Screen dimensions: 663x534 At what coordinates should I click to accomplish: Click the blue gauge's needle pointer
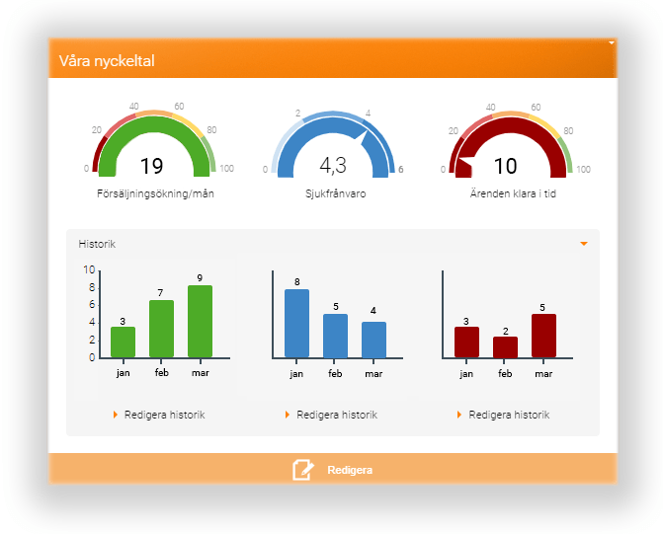pos(369,141)
